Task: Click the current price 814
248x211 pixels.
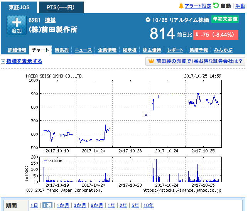Action: tap(162, 34)
